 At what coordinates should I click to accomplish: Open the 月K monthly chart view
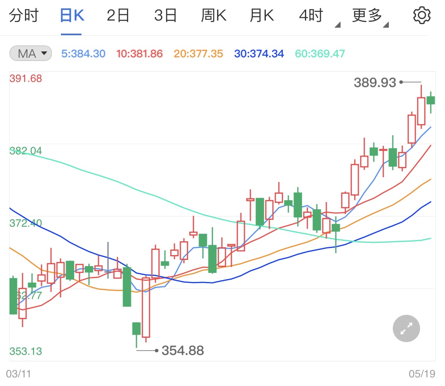point(261,15)
